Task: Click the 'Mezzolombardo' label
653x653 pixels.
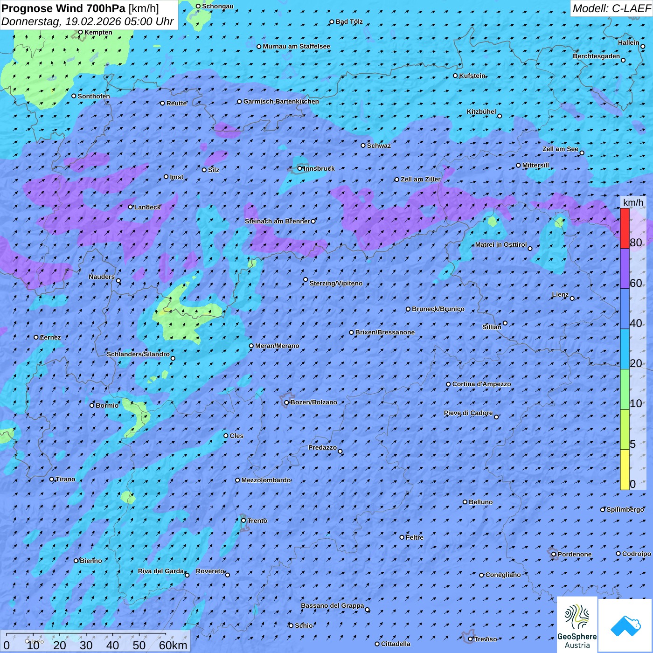Action: (x=266, y=480)
